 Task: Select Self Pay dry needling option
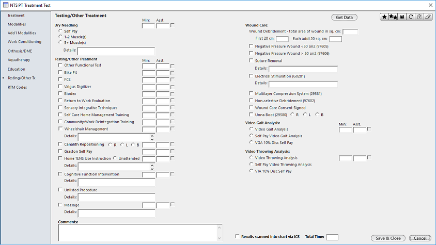[x=60, y=31]
